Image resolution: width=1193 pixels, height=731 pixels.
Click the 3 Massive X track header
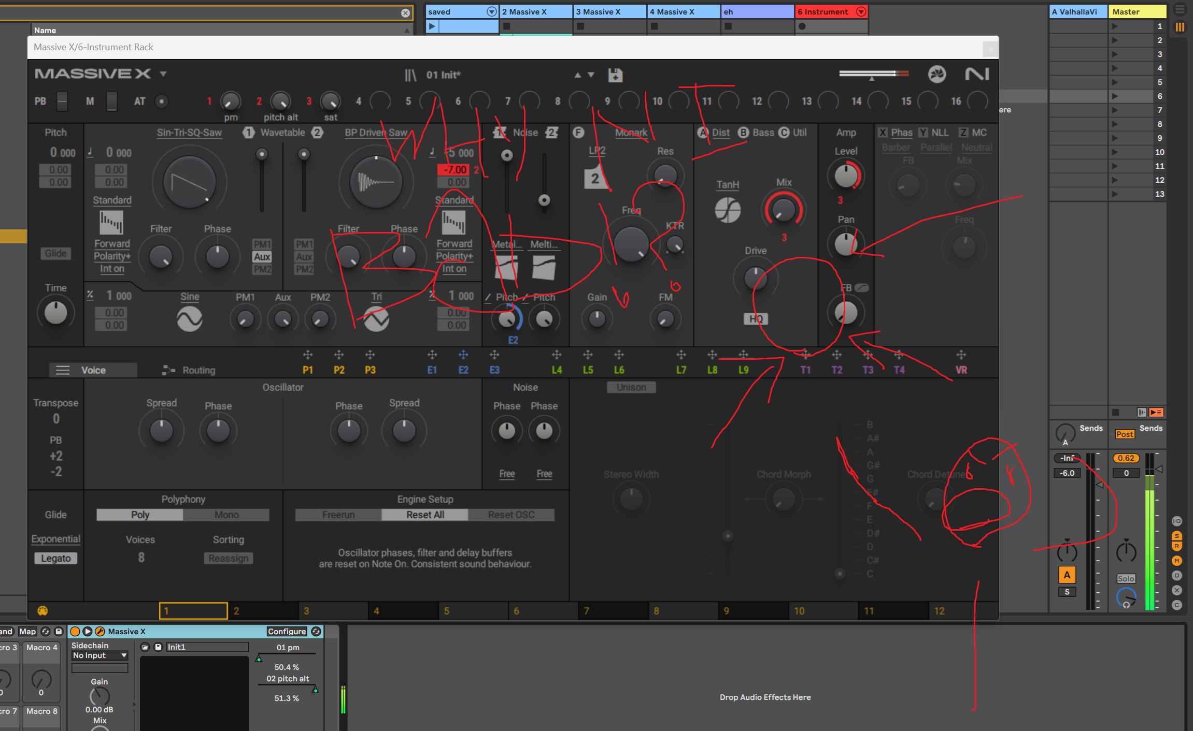610,11
